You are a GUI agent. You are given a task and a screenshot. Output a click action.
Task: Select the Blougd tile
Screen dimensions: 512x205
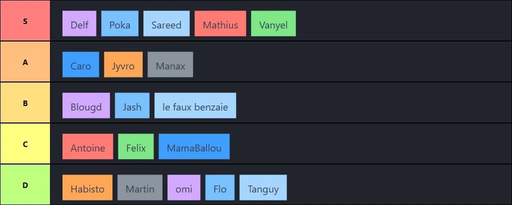pos(86,105)
